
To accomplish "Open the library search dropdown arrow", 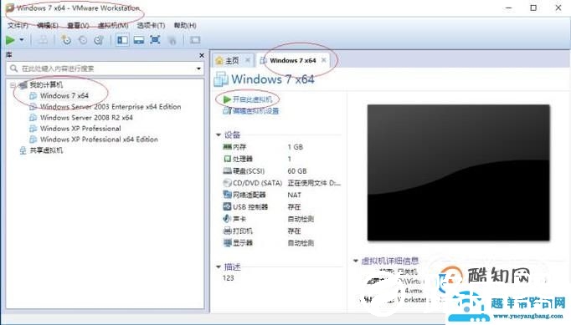I will [x=198, y=69].
